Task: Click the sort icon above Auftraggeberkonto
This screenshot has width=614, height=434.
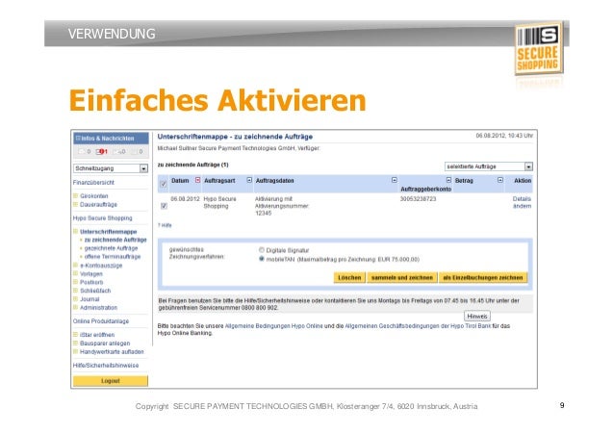Action: [x=448, y=180]
